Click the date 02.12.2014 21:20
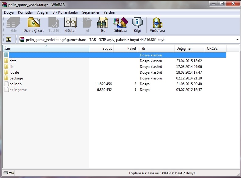Viewport: 241px width, 178px height. 189,78
